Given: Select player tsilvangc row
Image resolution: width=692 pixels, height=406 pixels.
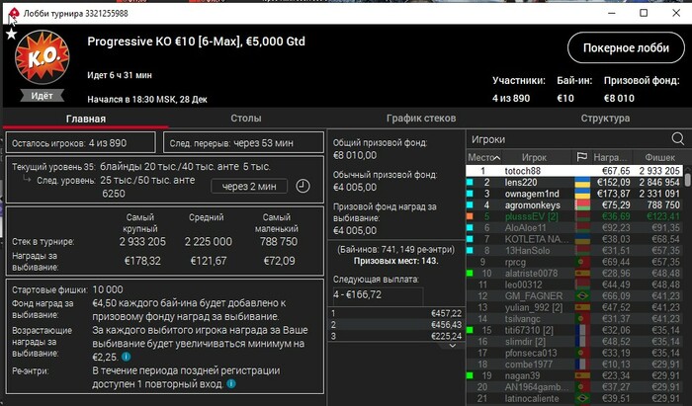Looking at the screenshot, I should point(574,319).
